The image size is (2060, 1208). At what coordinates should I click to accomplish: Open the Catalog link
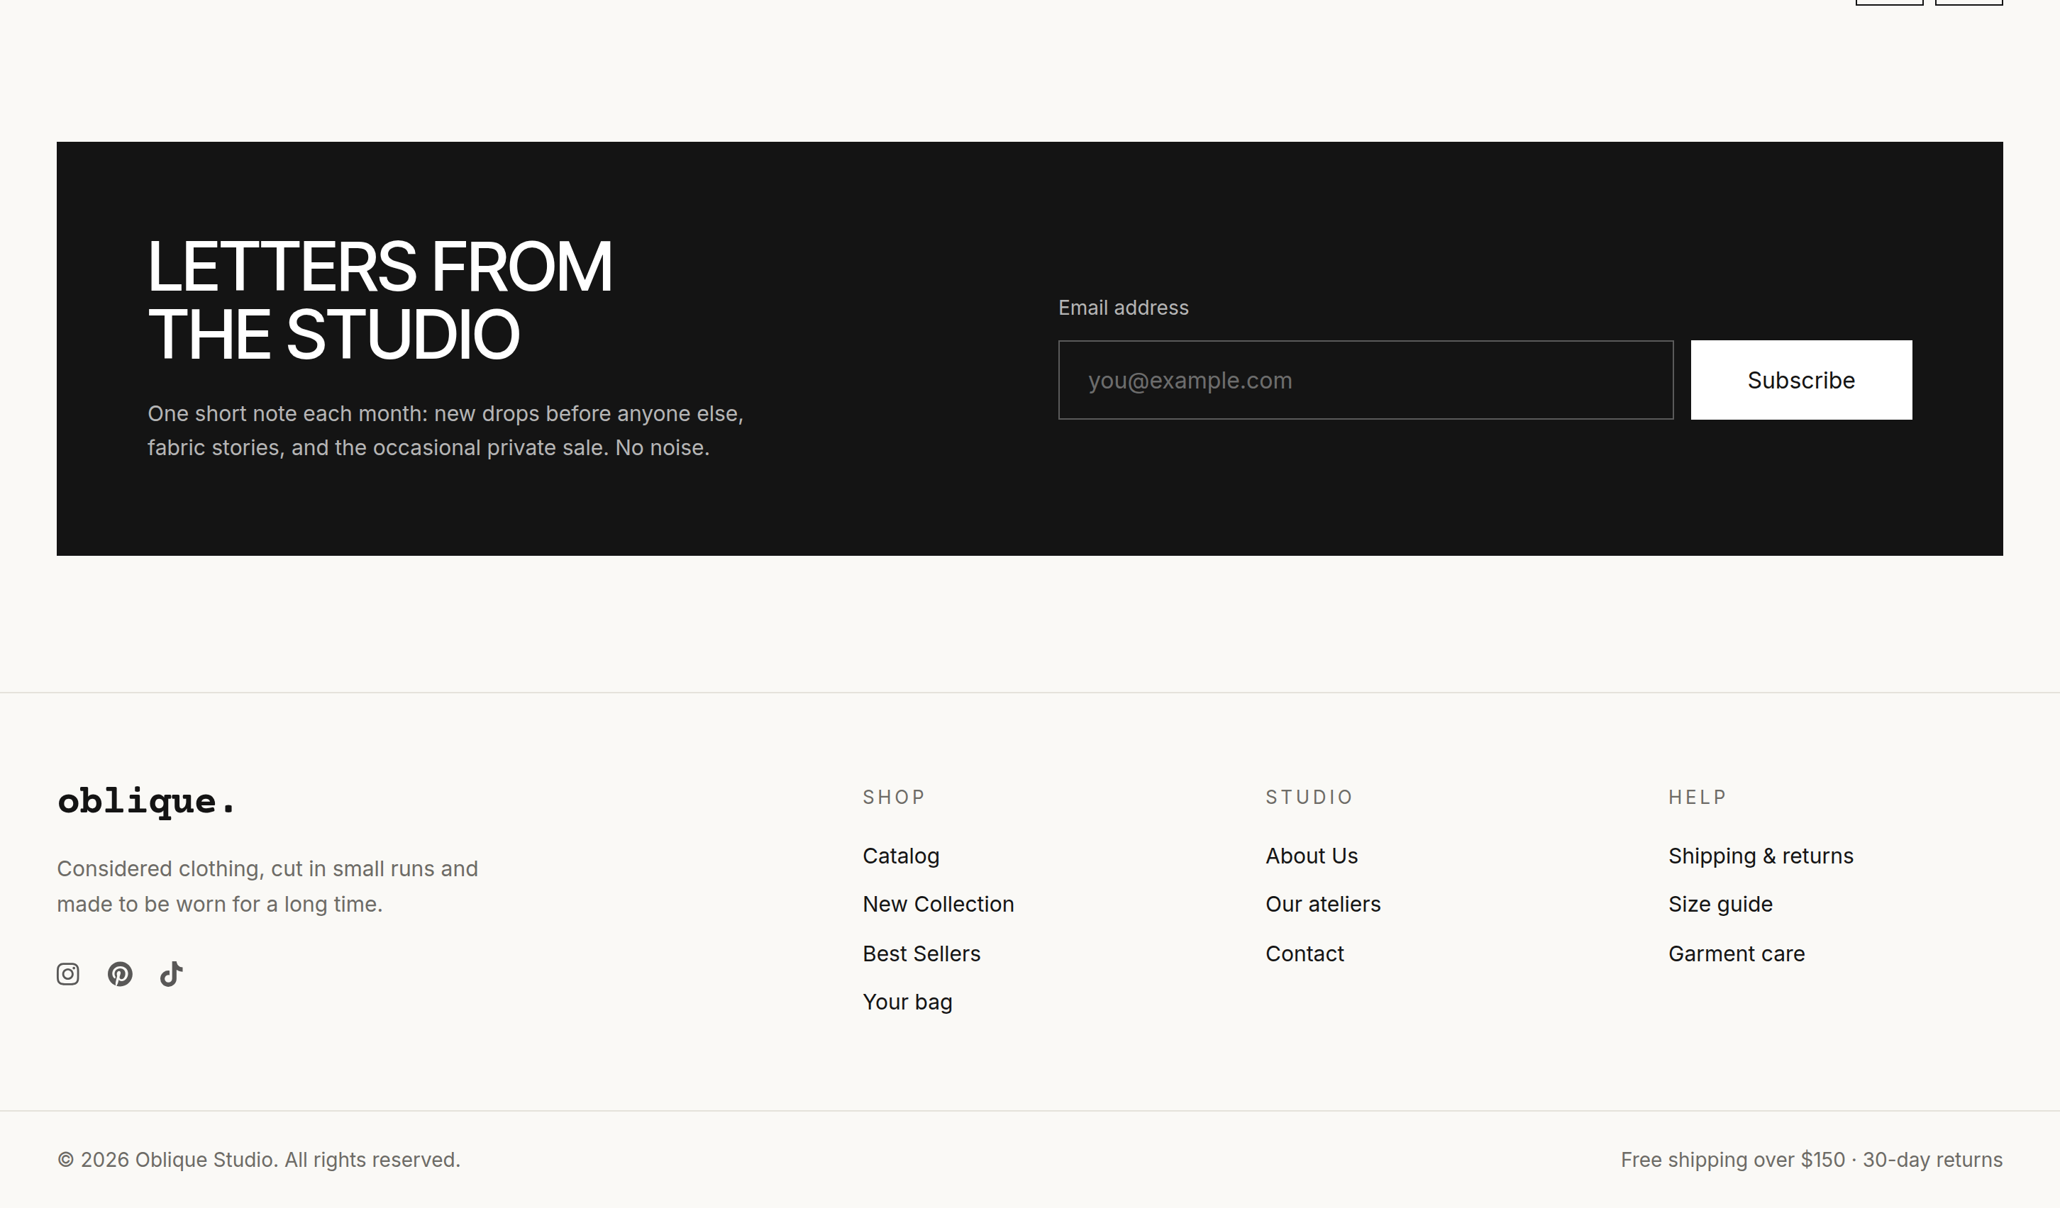tap(901, 856)
